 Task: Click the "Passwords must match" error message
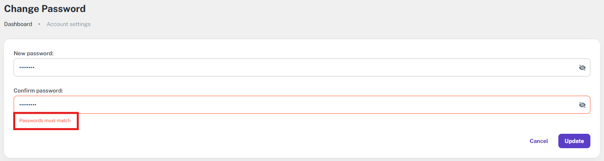pos(45,121)
